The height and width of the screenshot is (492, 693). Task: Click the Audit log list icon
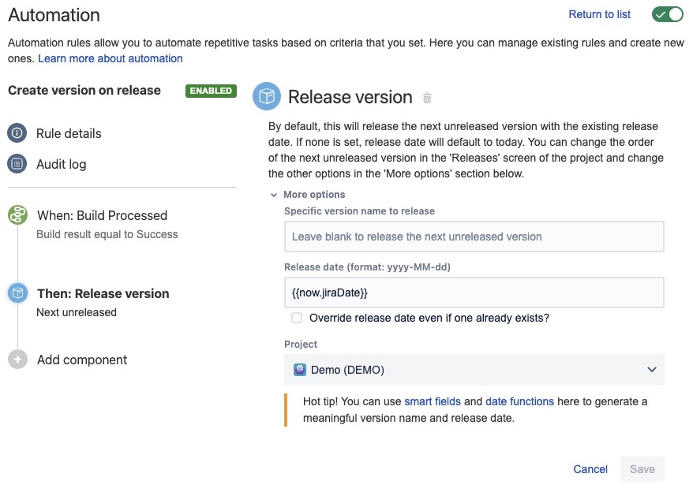[x=17, y=164]
